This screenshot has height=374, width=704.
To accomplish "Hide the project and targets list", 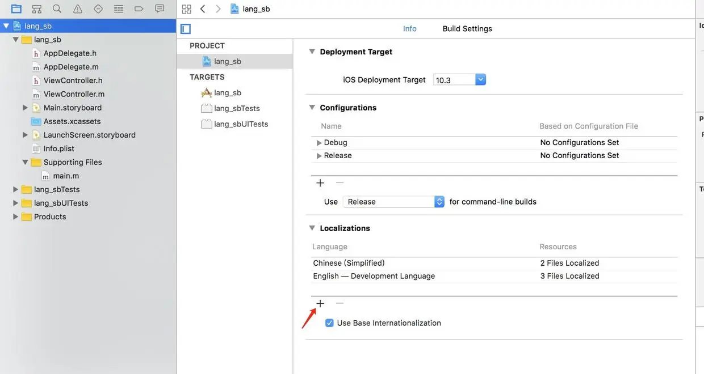I will (186, 29).
